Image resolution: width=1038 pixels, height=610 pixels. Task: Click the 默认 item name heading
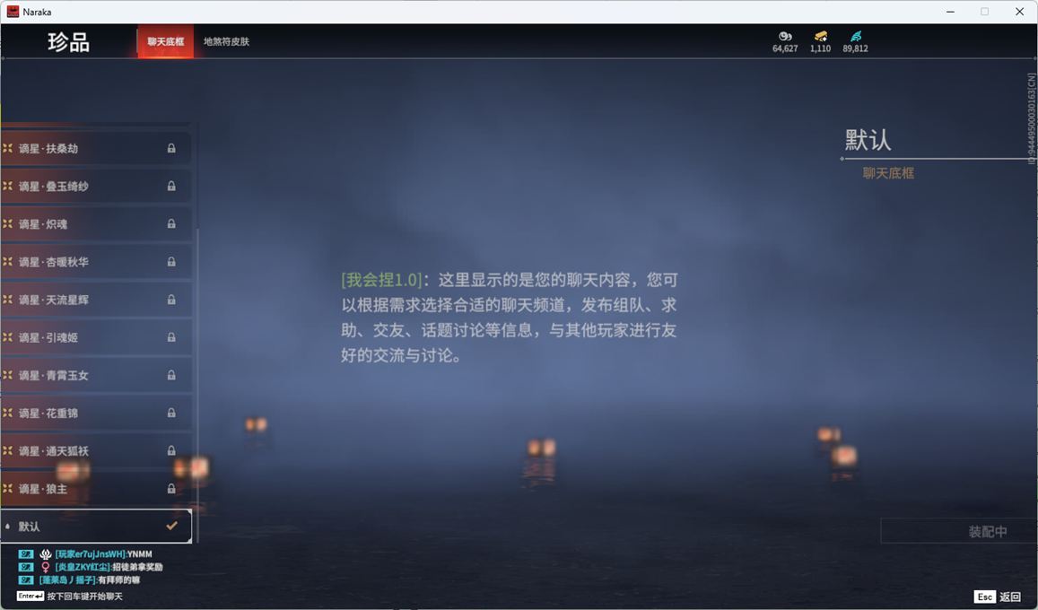click(x=868, y=140)
